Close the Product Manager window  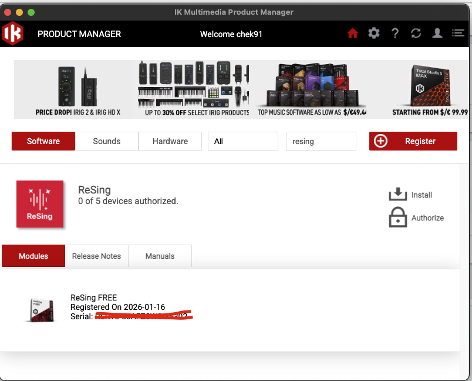(x=8, y=12)
